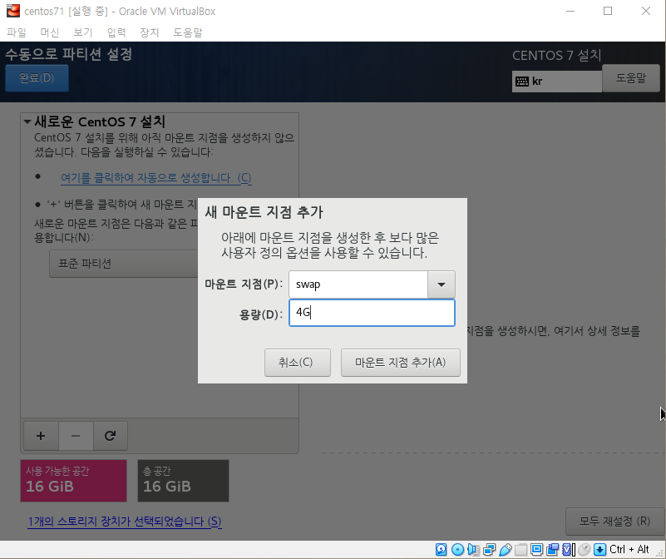
Task: Click the USB devices status icon
Action: pyautogui.click(x=505, y=549)
